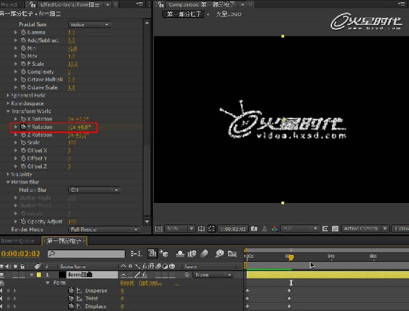Click the Add/Subtract stopwatch icon

tap(23, 40)
